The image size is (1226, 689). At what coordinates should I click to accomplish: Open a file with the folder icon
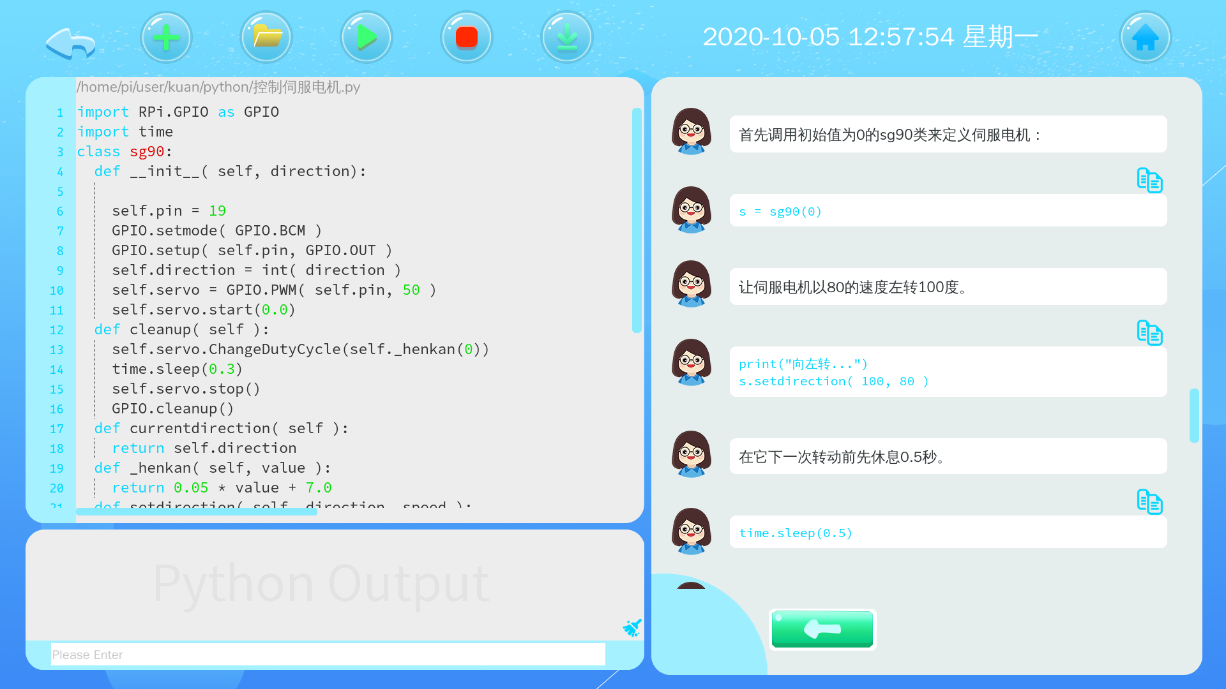pos(266,37)
